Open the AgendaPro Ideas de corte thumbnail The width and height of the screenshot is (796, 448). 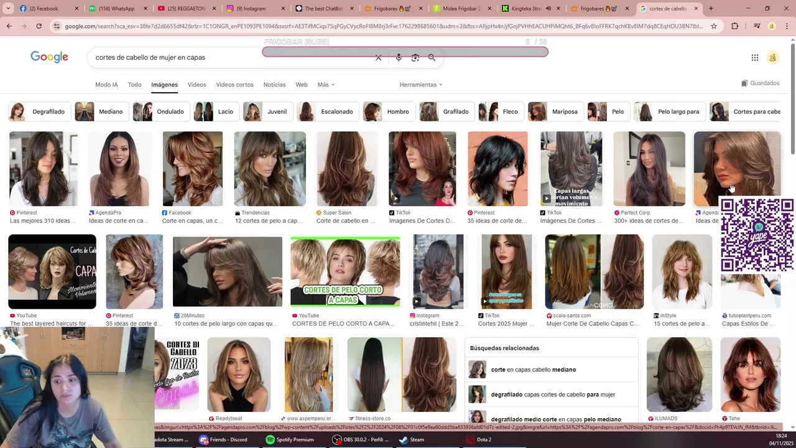coord(120,169)
